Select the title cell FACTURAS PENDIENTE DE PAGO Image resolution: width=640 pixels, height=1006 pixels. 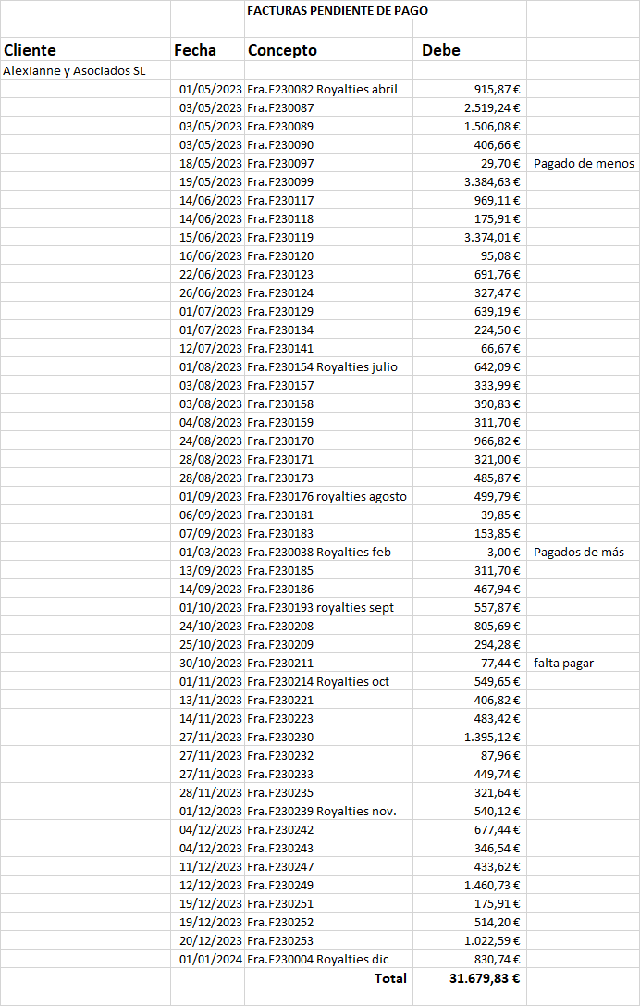(x=338, y=10)
